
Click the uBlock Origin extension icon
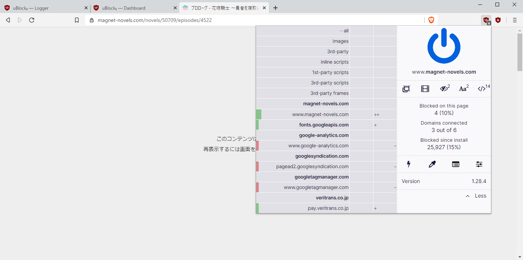486,20
